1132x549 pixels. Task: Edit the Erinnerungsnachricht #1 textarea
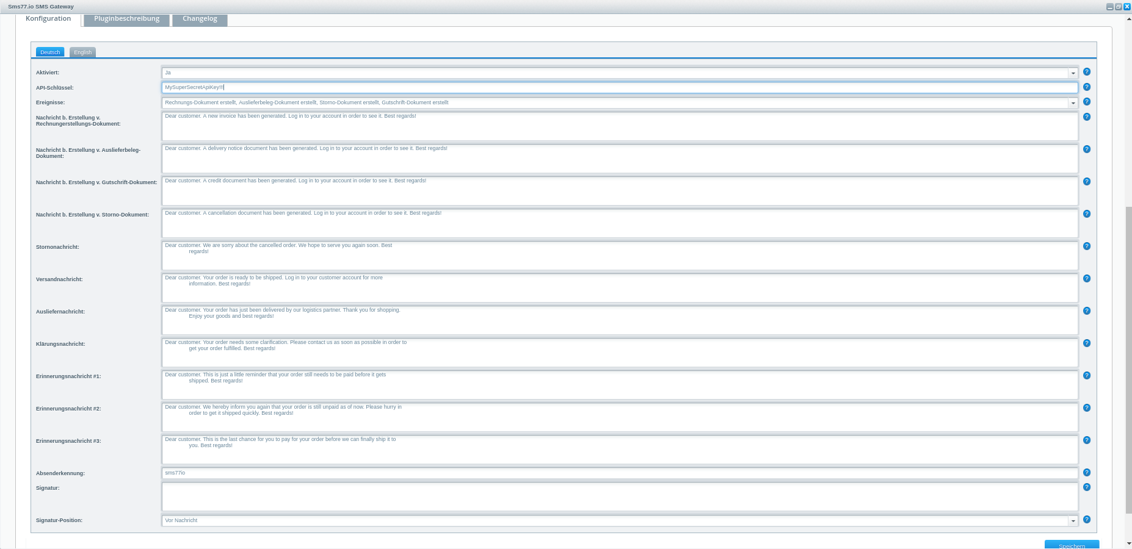620,385
